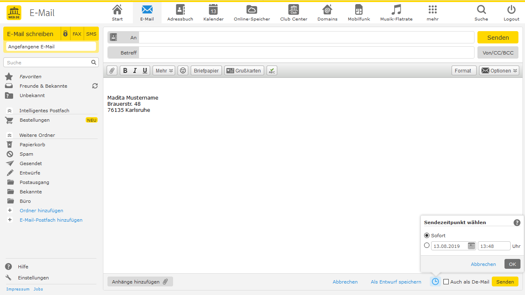Open the calendar date picker for 13.08.2019
The height and width of the screenshot is (295, 525).
point(471,246)
